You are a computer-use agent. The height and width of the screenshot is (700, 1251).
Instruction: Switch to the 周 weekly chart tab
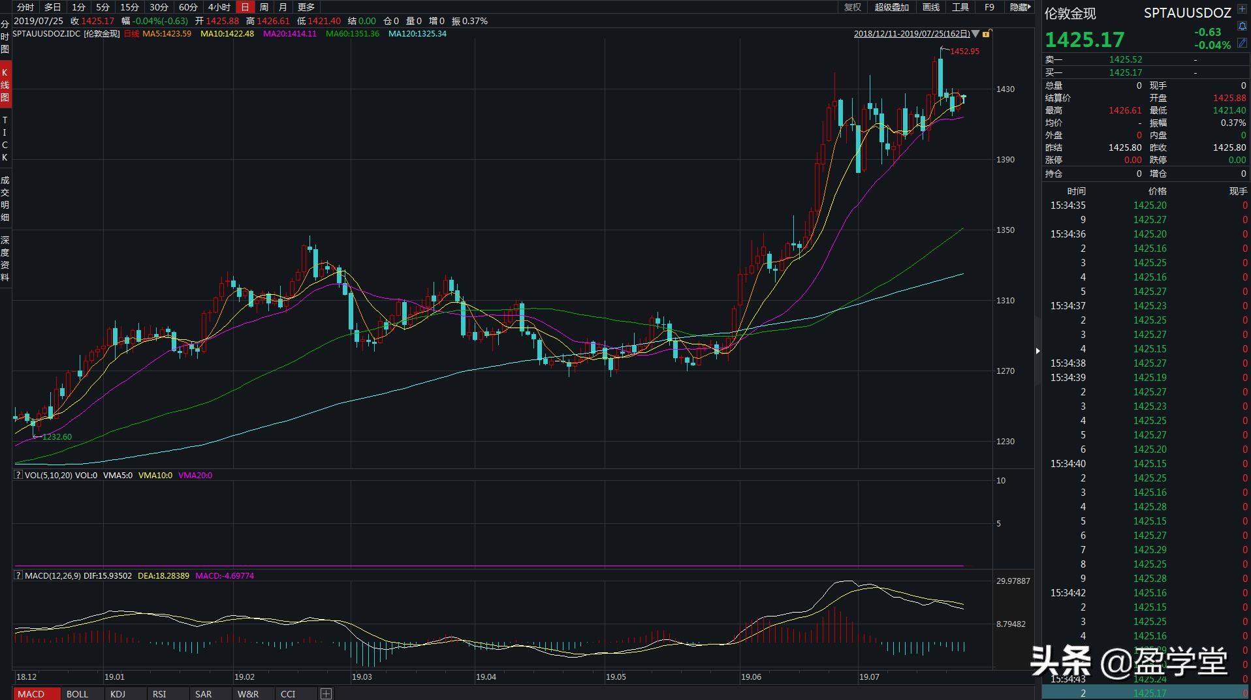pos(262,7)
